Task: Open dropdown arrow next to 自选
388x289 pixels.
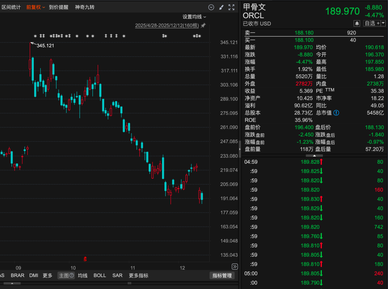Action: point(383,23)
